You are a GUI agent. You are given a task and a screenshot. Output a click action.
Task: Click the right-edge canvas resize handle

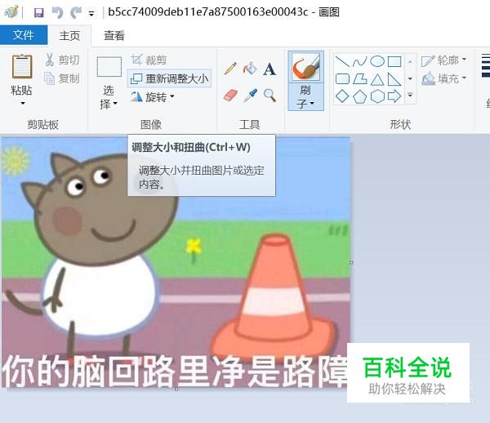point(351,263)
